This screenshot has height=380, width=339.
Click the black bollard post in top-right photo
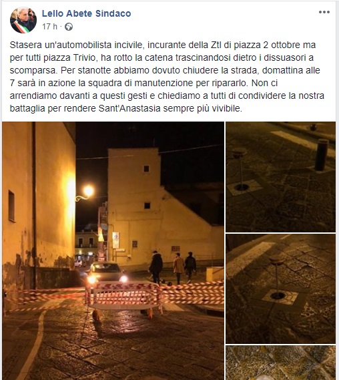click(322, 155)
